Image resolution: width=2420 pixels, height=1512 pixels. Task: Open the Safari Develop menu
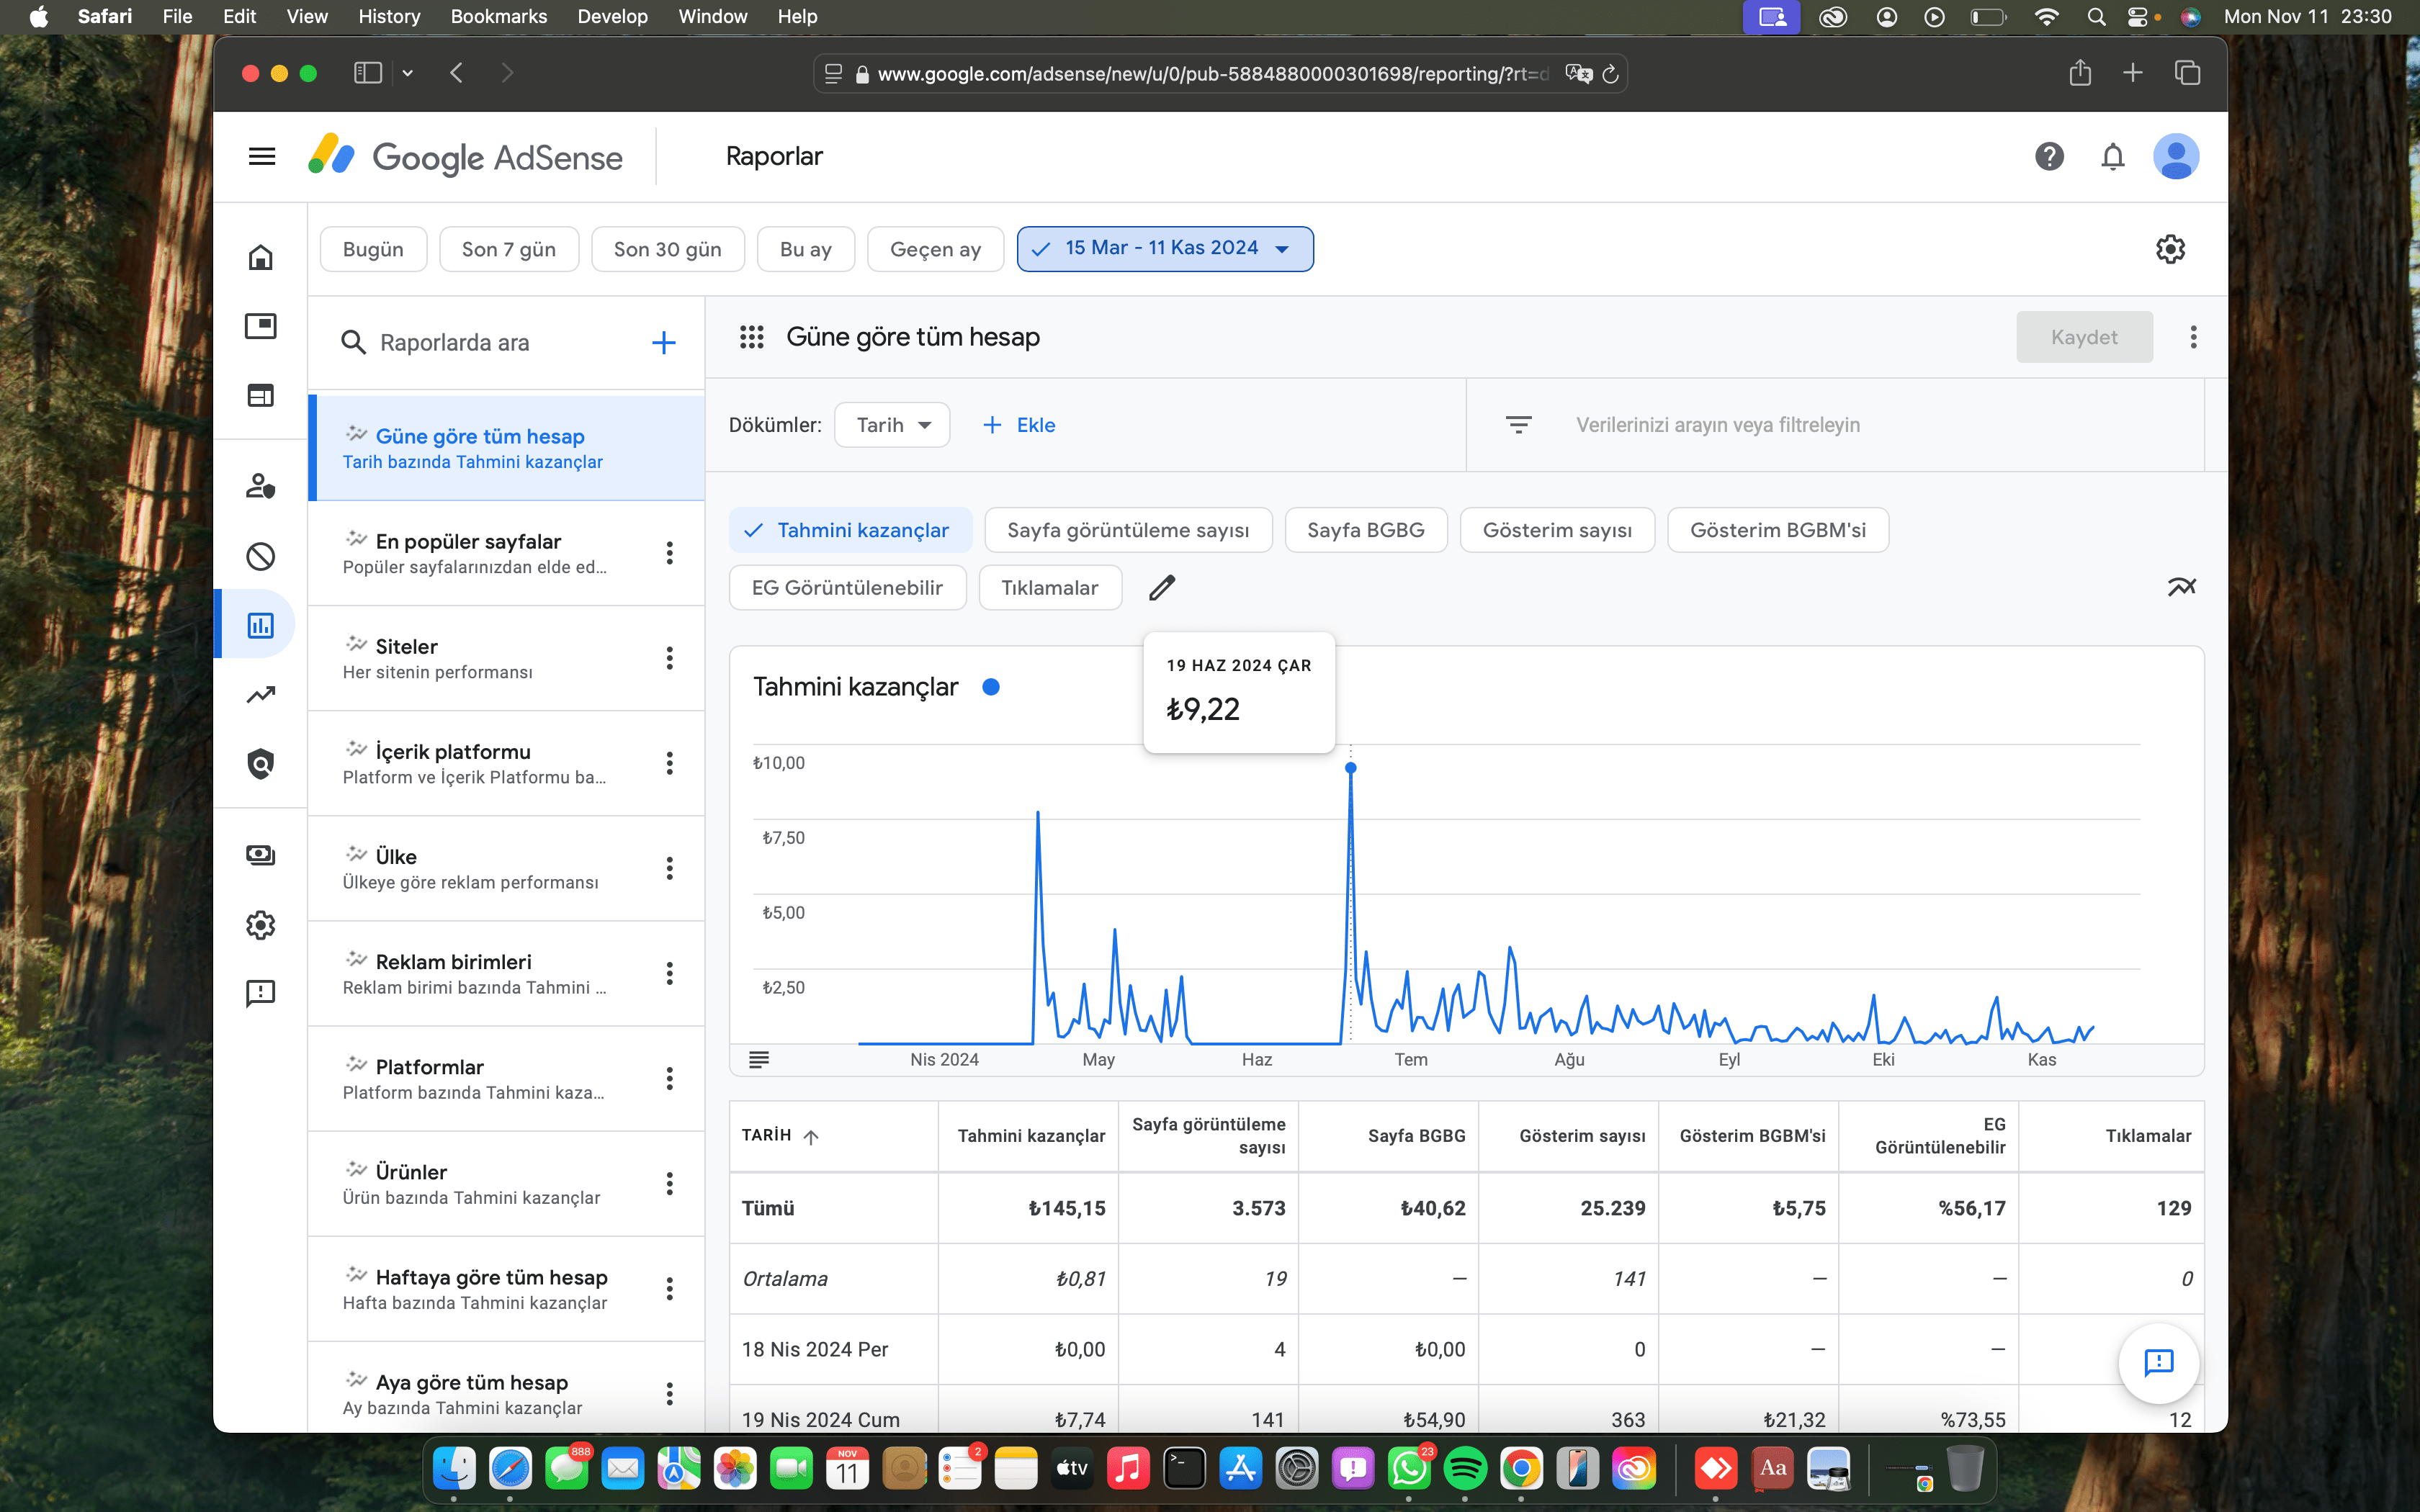click(x=612, y=16)
